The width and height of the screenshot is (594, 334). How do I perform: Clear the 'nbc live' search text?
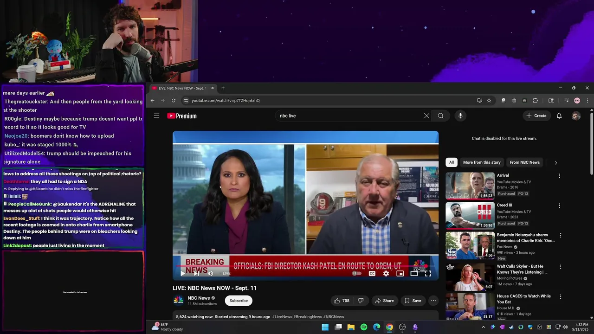click(x=426, y=116)
